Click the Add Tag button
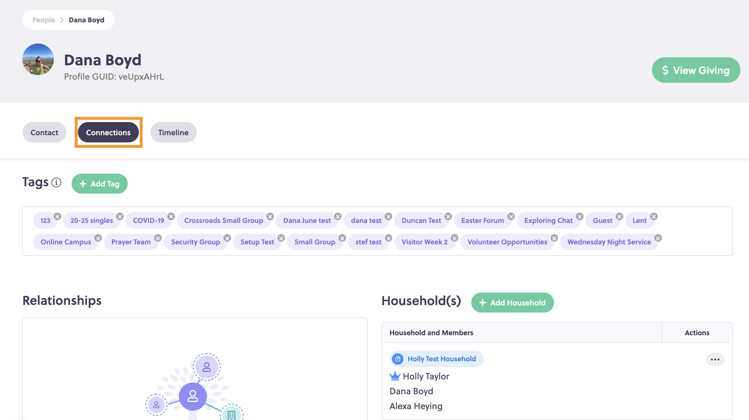749x420 pixels. click(99, 184)
